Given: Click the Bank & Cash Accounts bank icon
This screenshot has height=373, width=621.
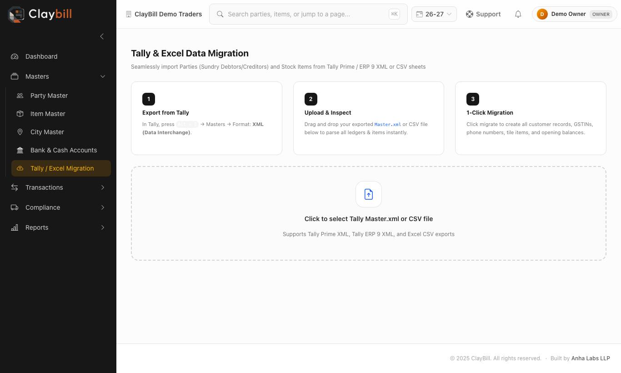Looking at the screenshot, I should click(x=20, y=150).
